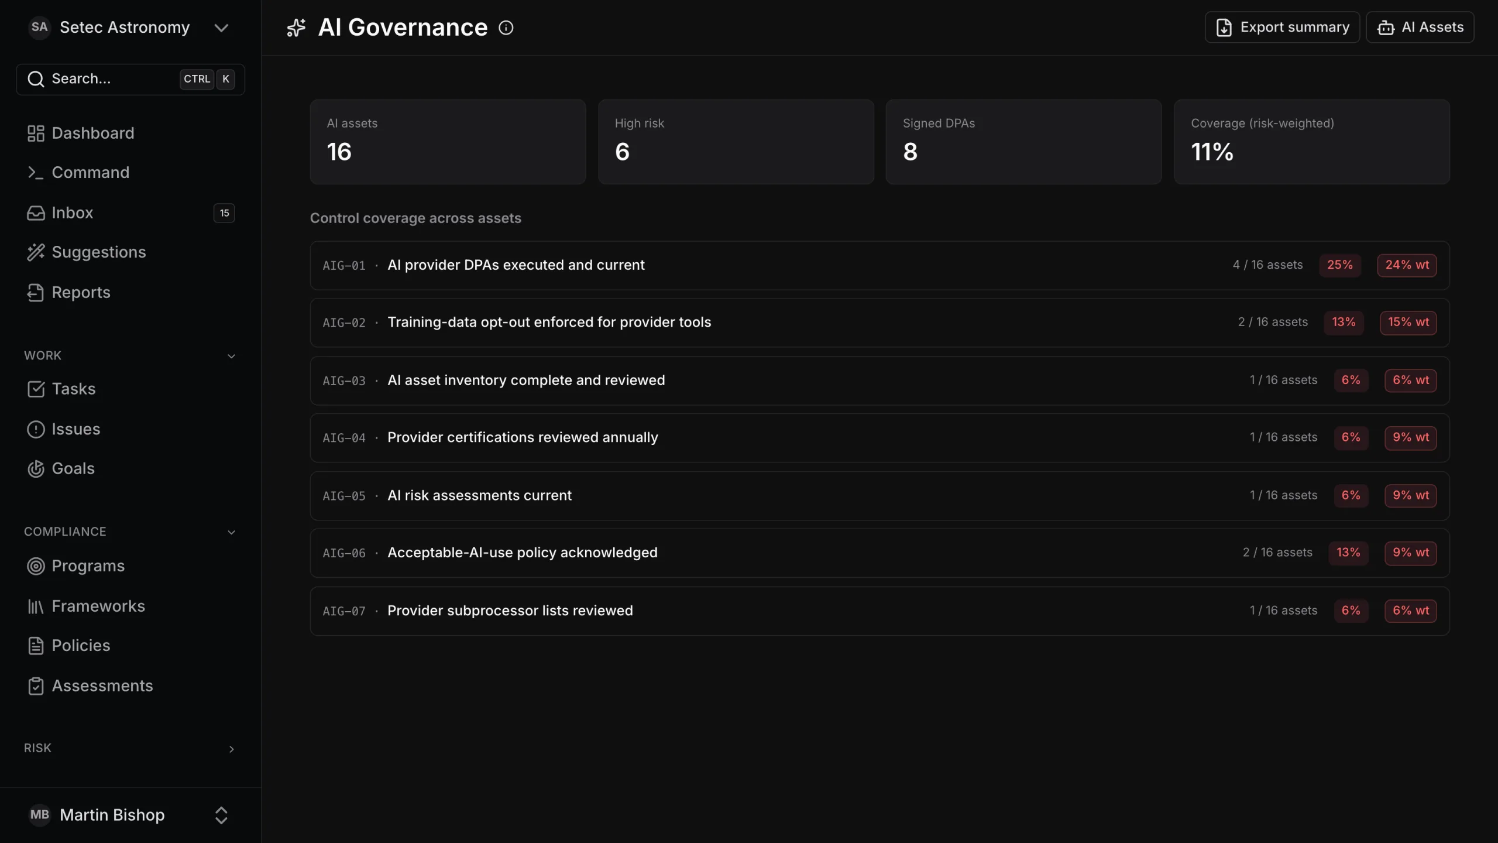Click the Coverage (risk-weighted) 11% card
Screen dimensions: 1498x843
coord(1311,142)
